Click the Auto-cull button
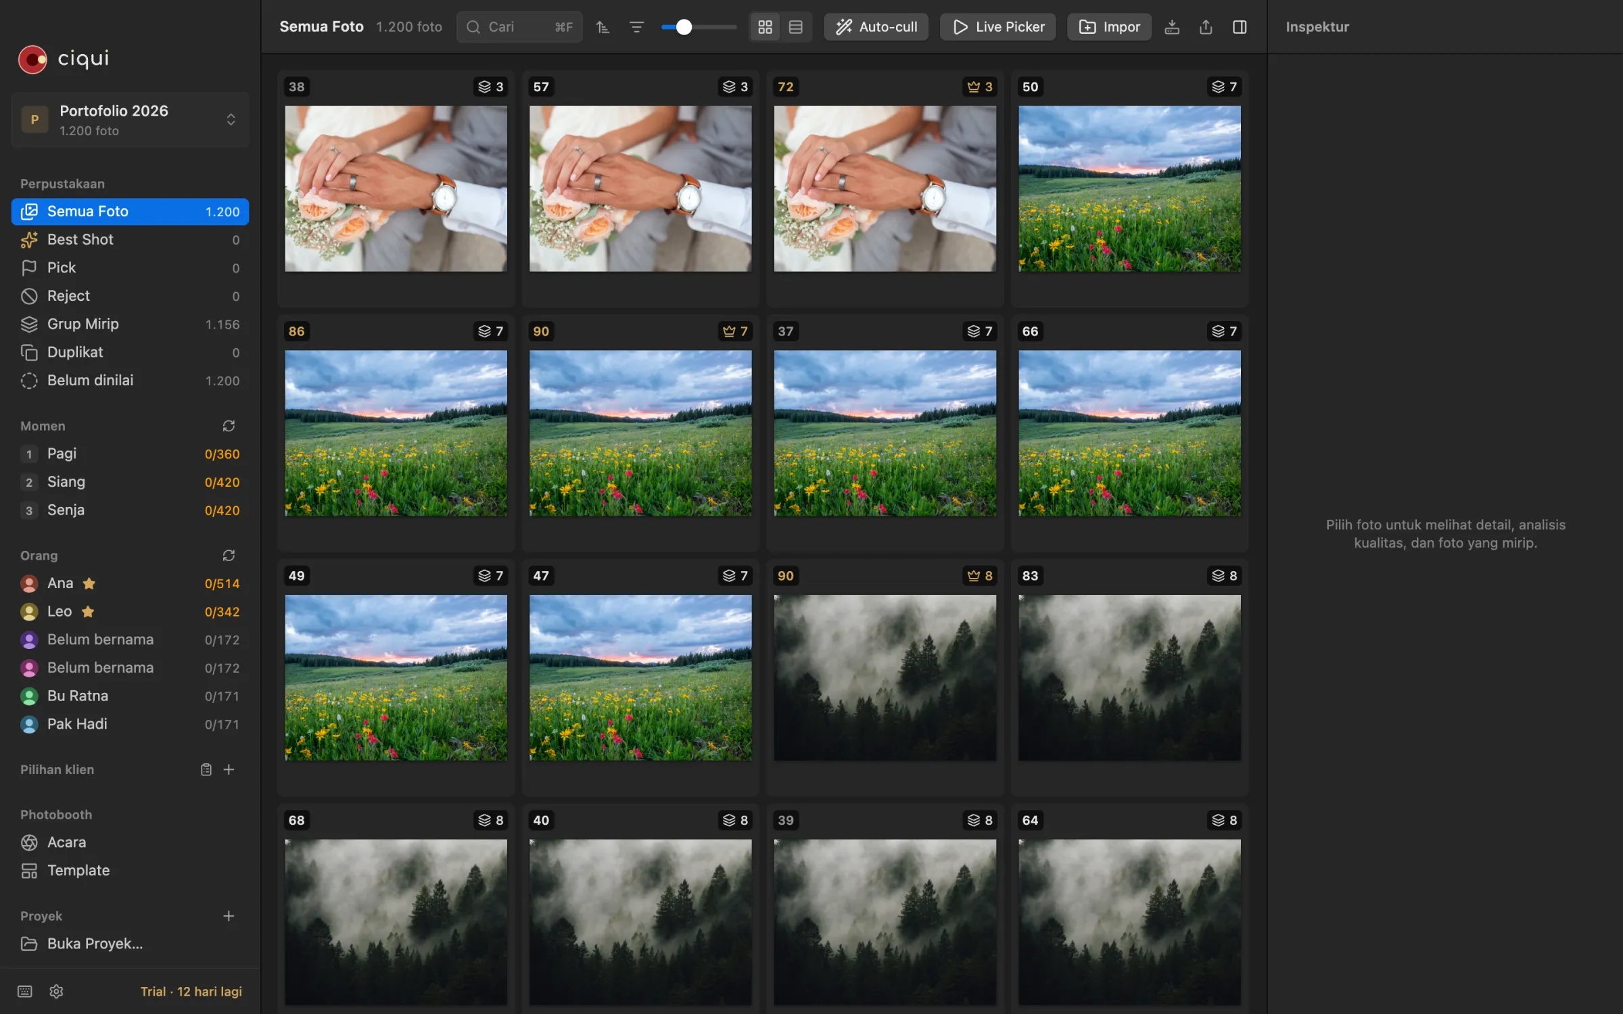The width and height of the screenshot is (1623, 1014). click(x=876, y=27)
